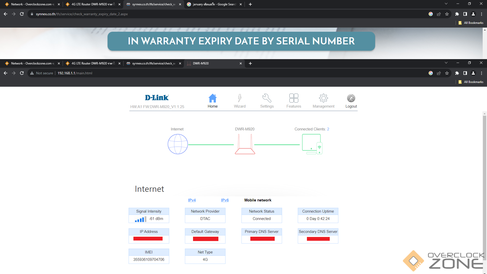Open the Wizard lightning icon
The height and width of the screenshot is (274, 487).
point(240,98)
